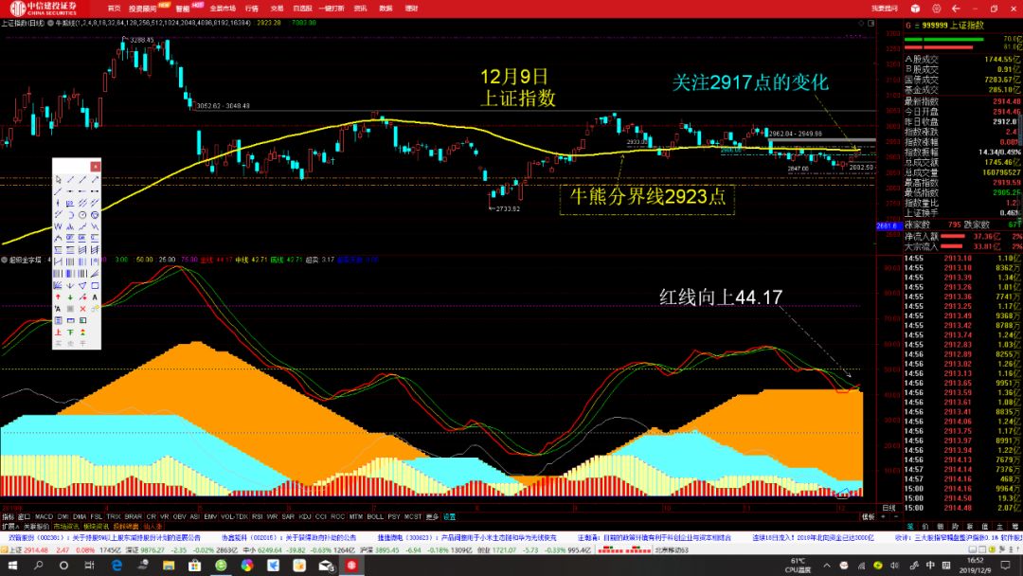The height and width of the screenshot is (576, 1023).
Task: Switch to BRAR indicator tab
Action: pos(134,516)
